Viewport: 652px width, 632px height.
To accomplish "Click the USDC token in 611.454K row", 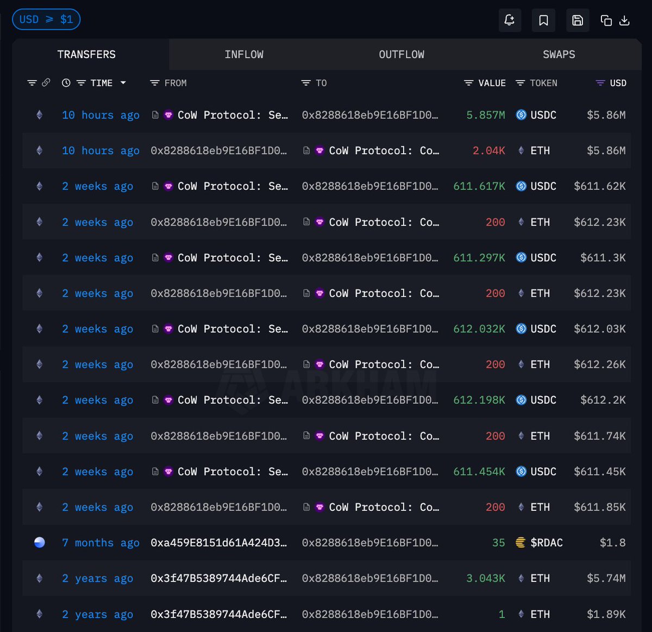I will tap(536, 472).
